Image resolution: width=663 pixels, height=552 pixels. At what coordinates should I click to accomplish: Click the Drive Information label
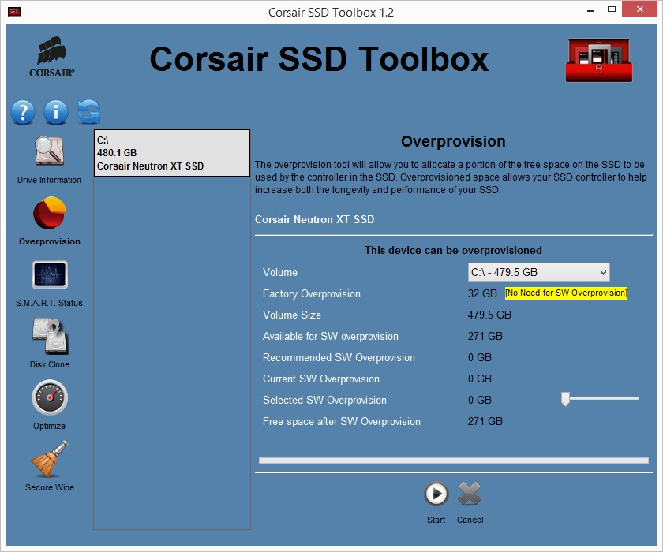(49, 180)
